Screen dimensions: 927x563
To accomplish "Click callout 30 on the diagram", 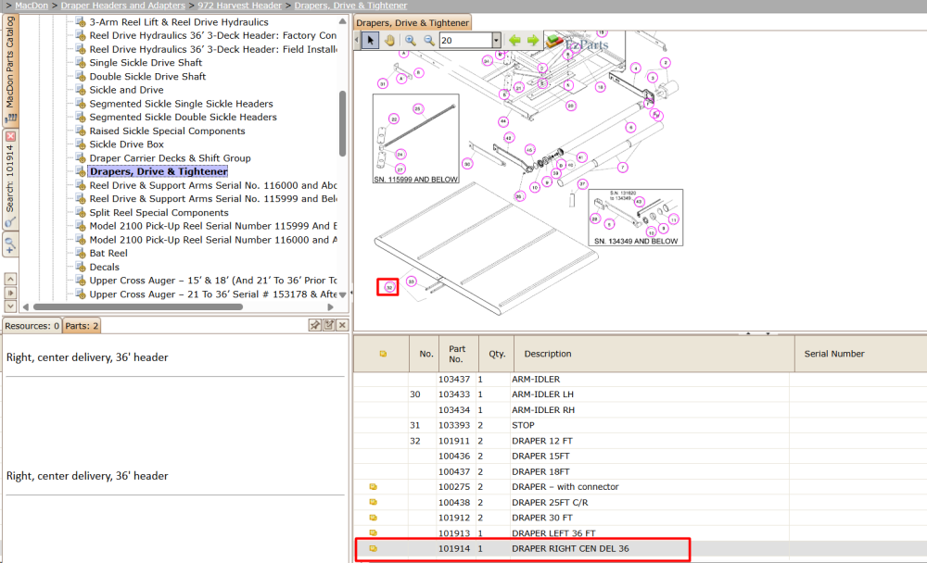I will pyautogui.click(x=467, y=164).
